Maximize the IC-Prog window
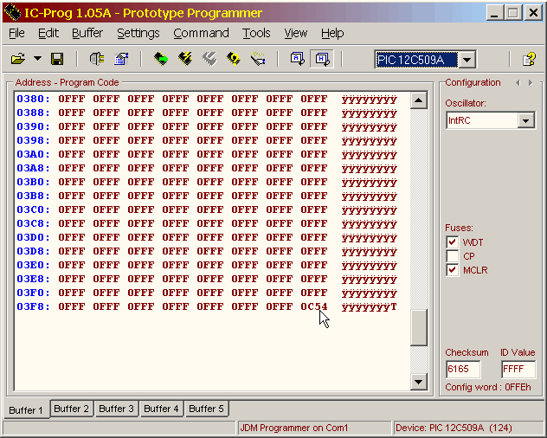 pyautogui.click(x=513, y=13)
